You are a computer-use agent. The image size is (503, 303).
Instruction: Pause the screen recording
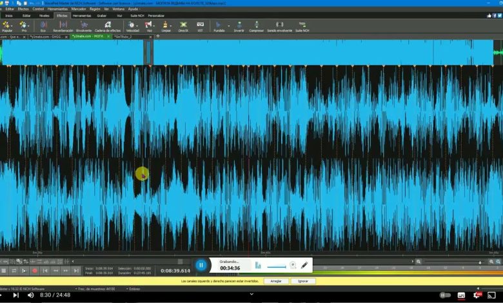[201, 265]
